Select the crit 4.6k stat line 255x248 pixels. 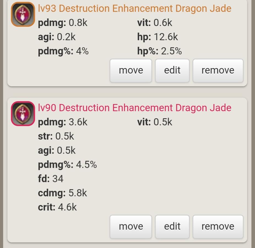tap(57, 207)
